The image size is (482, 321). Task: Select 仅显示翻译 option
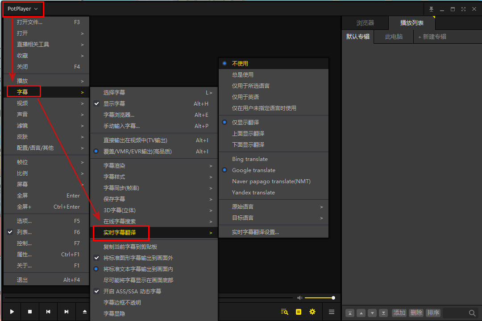(x=274, y=122)
